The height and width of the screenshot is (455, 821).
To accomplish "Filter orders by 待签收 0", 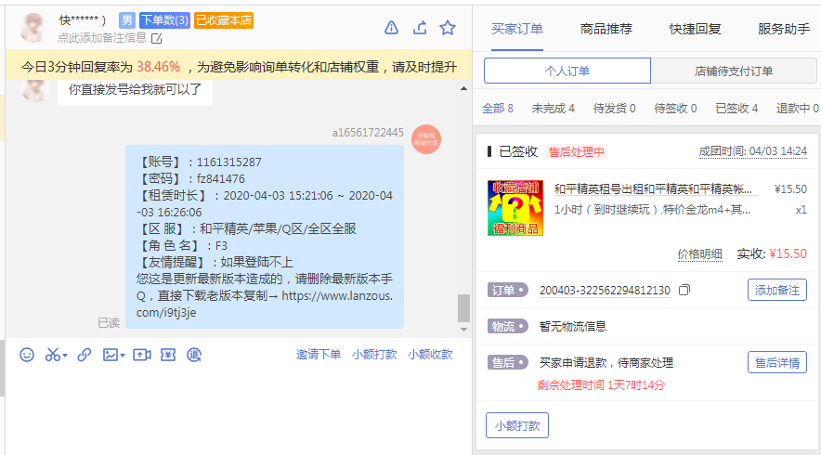I will 675,109.
